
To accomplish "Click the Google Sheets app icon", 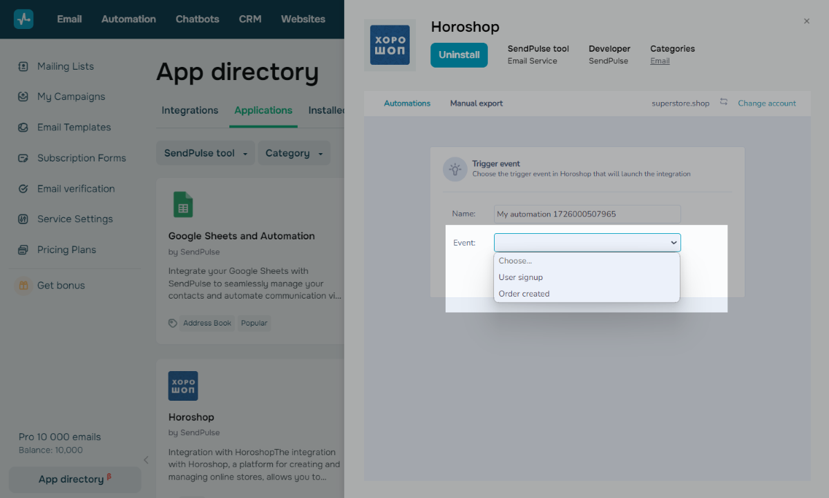I will (183, 205).
